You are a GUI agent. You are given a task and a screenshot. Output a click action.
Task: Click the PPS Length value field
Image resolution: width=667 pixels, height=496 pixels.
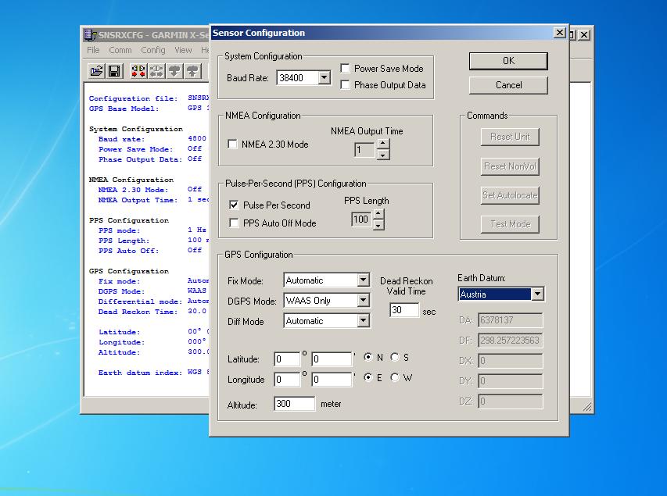(361, 219)
